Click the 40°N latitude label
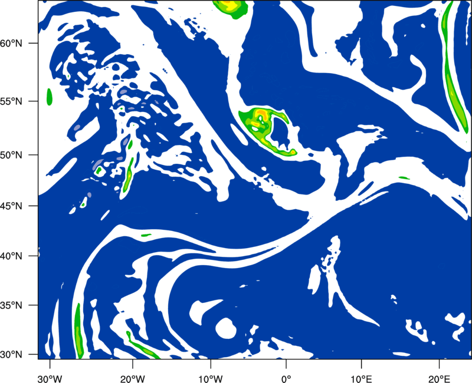The height and width of the screenshot is (383, 472). (x=11, y=256)
